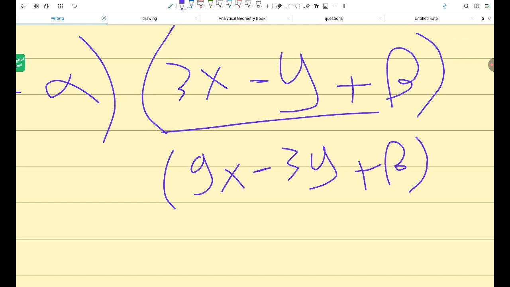The height and width of the screenshot is (287, 510).
Task: Switch to the Untitled note tab
Action: [426, 18]
